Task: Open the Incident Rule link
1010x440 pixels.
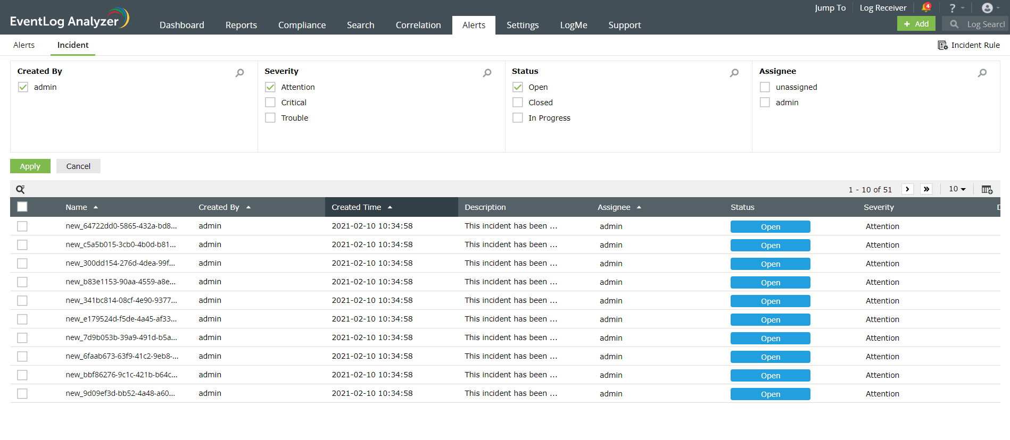Action: 969,45
